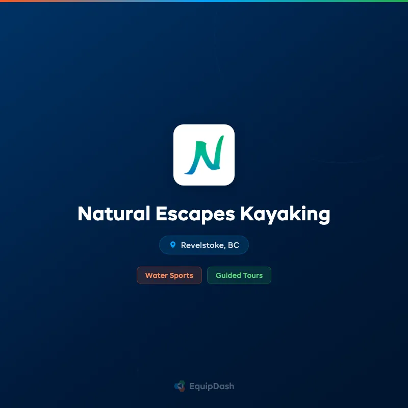408x408 pixels.
Task: Toggle the Water Sports category tag
Action: tap(169, 275)
